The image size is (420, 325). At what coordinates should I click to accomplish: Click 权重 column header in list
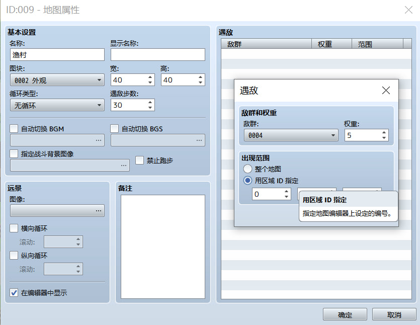tap(331, 44)
